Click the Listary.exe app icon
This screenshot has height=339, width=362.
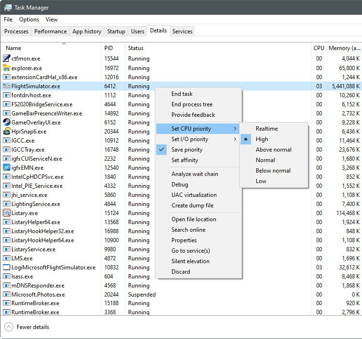click(x=7, y=213)
